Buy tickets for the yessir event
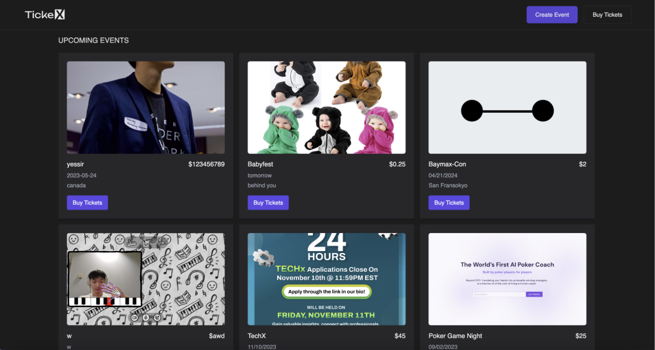This screenshot has width=655, height=350. pyautogui.click(x=87, y=203)
